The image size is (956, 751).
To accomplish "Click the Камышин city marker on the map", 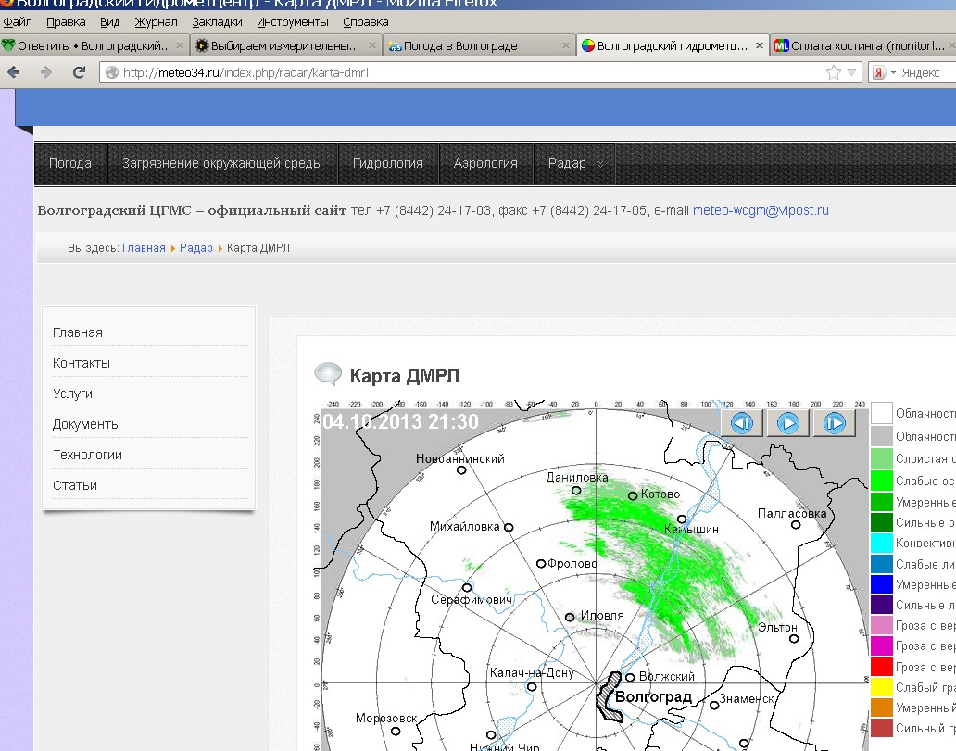I will (x=682, y=519).
